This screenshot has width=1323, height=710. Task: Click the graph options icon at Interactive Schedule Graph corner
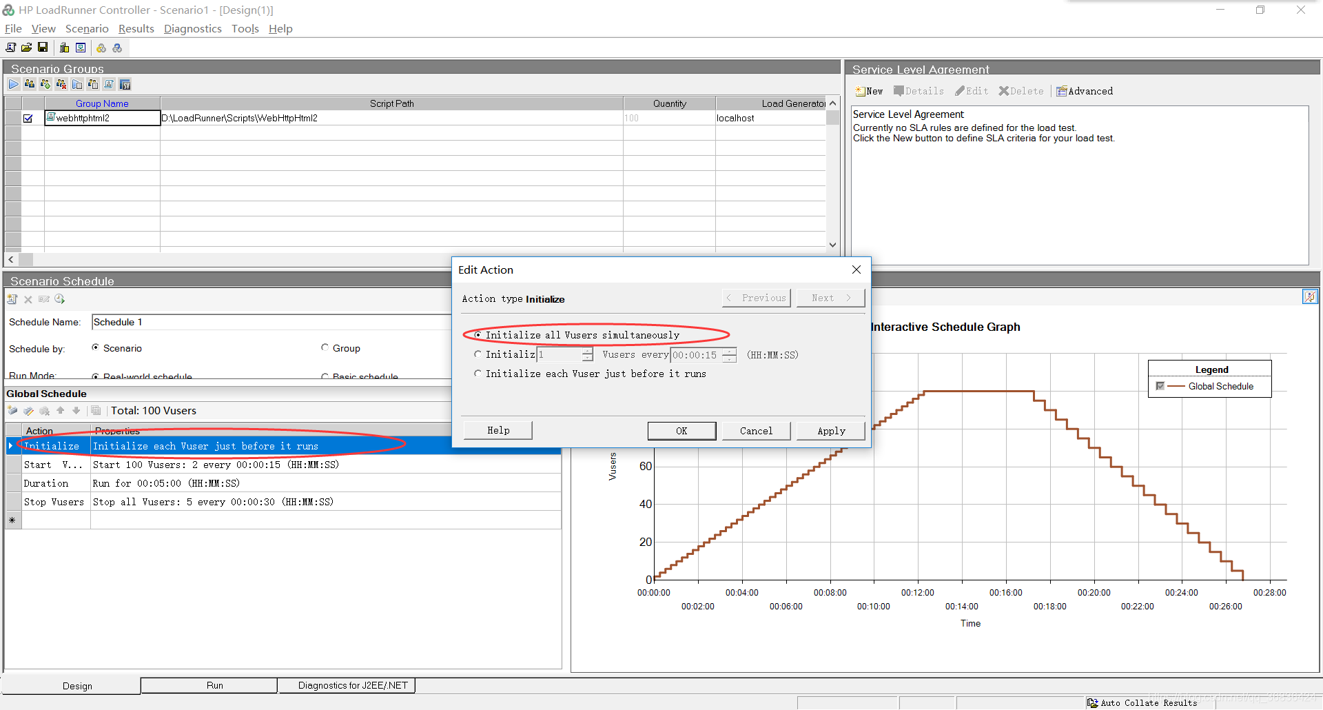(x=1310, y=296)
